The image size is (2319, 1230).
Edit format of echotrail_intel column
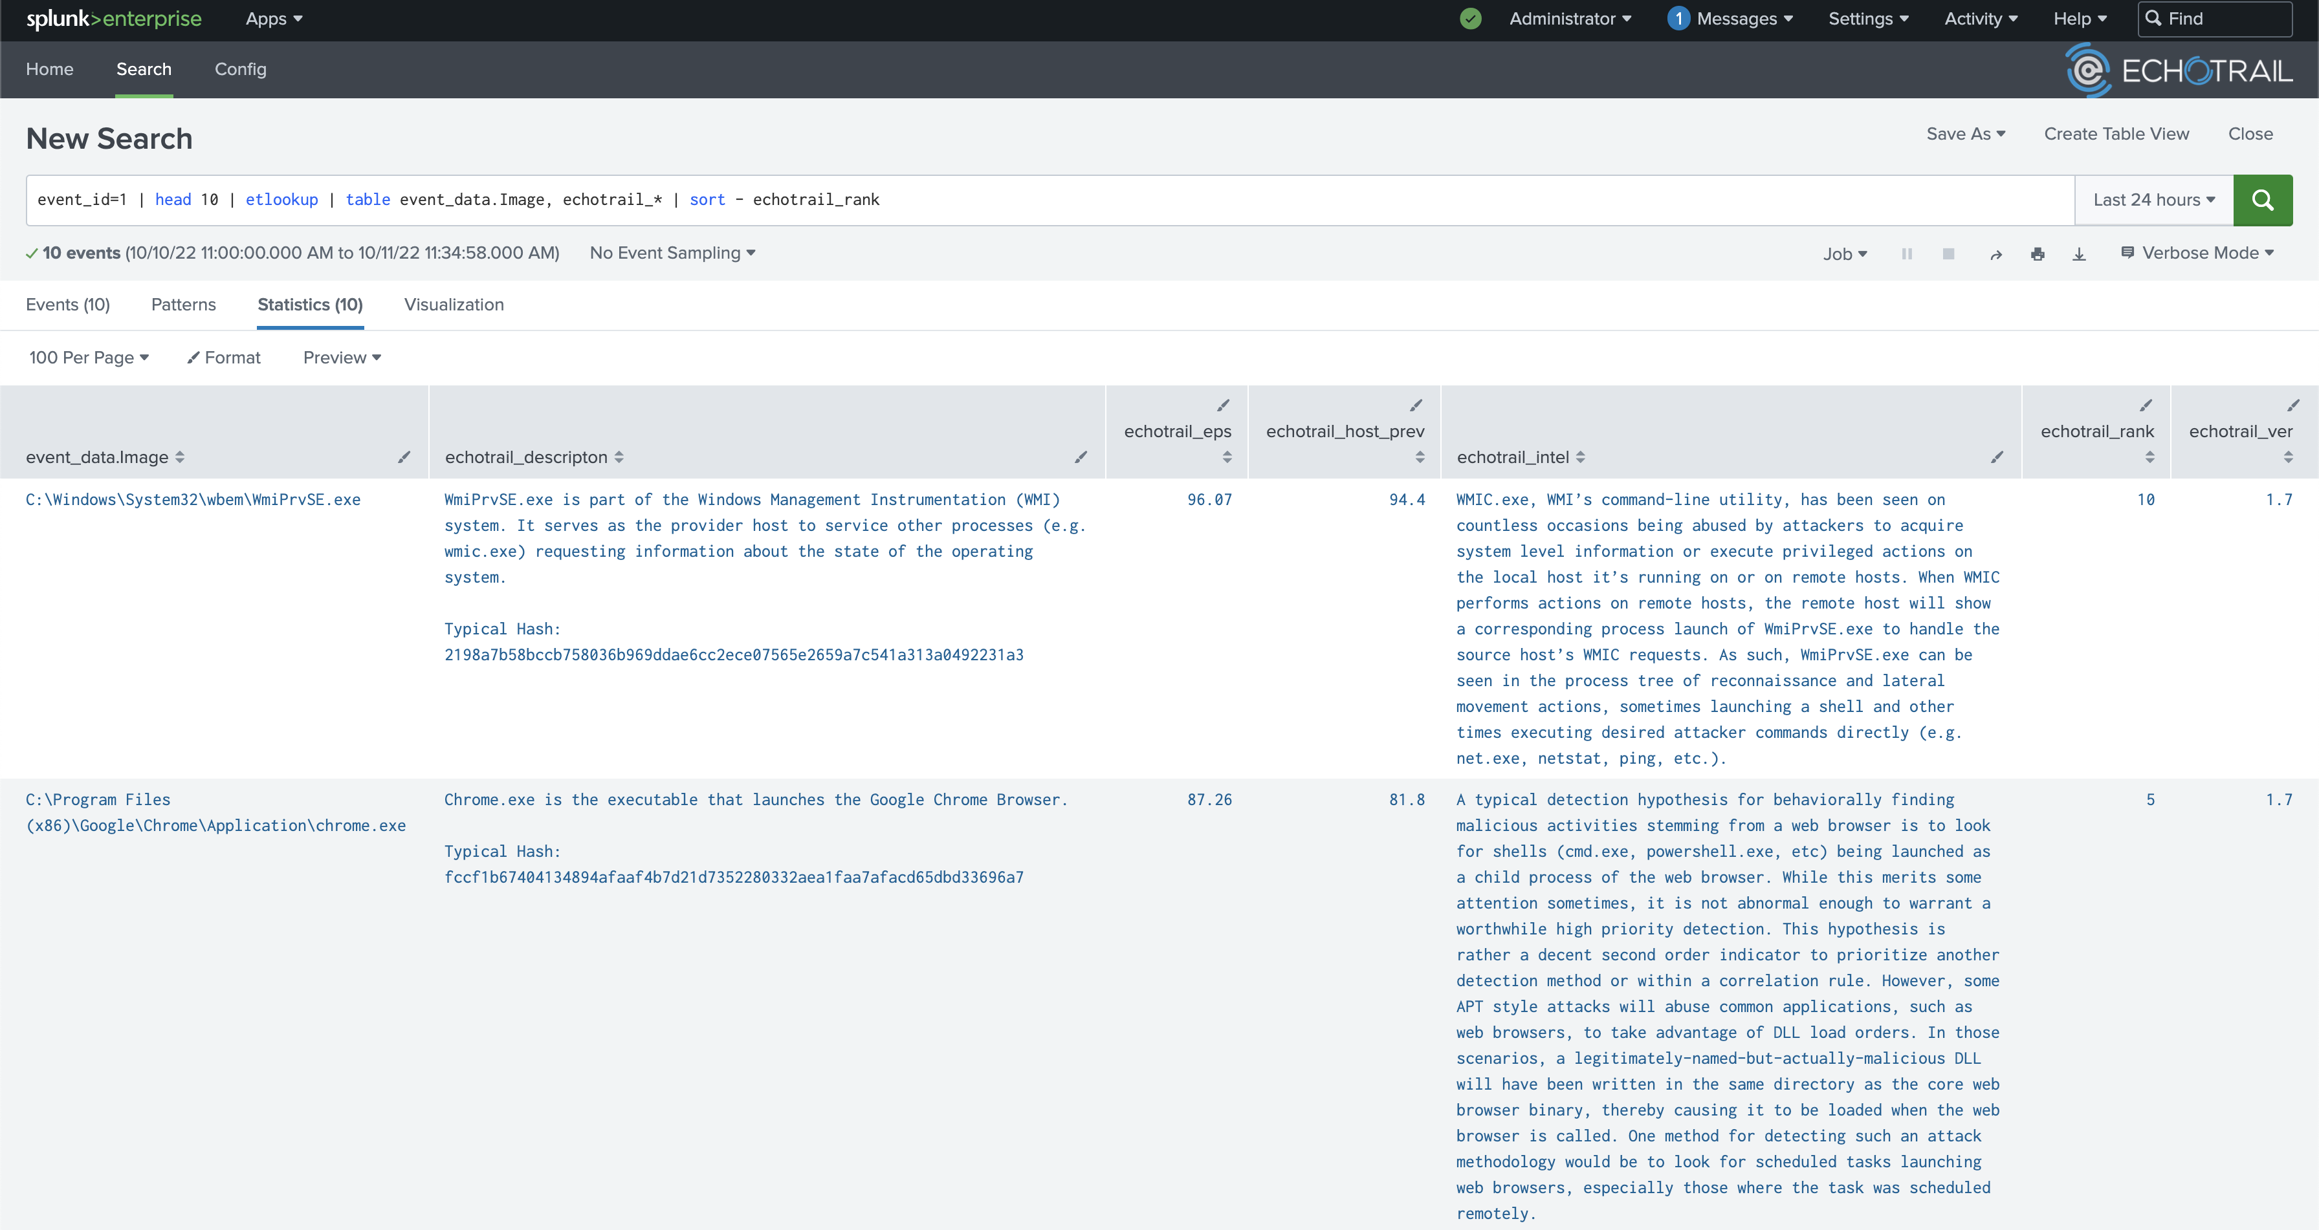point(1997,457)
